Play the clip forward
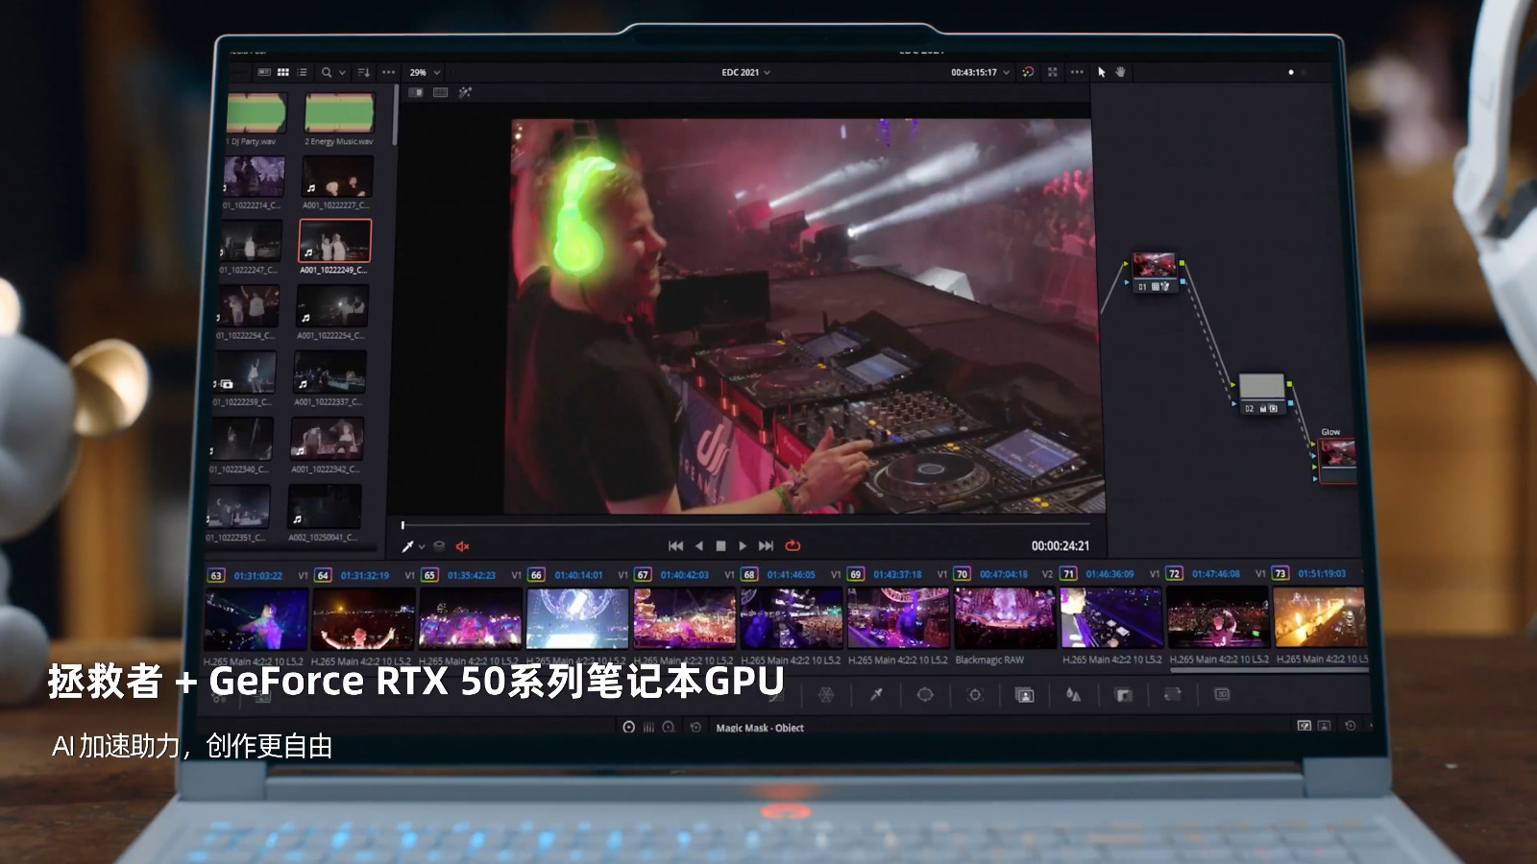This screenshot has height=864, width=1537. coord(743,546)
